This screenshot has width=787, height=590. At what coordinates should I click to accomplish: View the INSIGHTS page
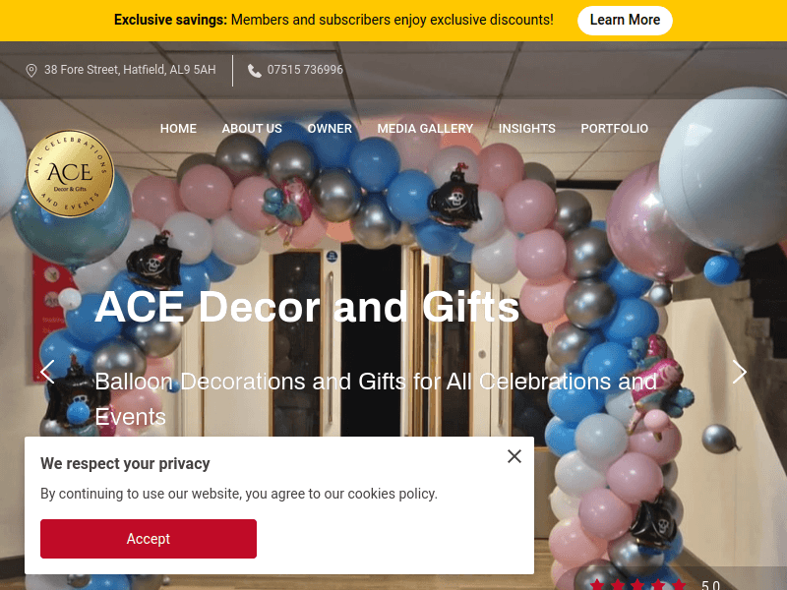click(x=526, y=128)
